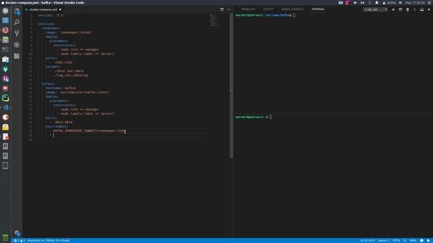Open the system notification bell in top bar
The height and width of the screenshot is (243, 433).
pos(377,3)
